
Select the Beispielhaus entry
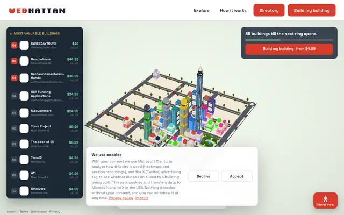(x=45, y=61)
